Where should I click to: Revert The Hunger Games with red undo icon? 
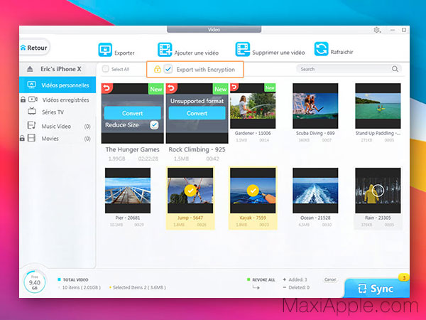pos(107,88)
